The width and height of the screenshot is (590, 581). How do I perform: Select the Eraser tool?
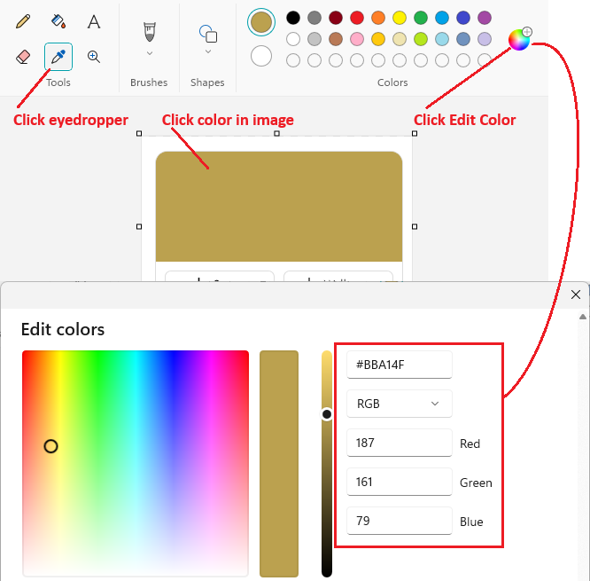tap(23, 57)
